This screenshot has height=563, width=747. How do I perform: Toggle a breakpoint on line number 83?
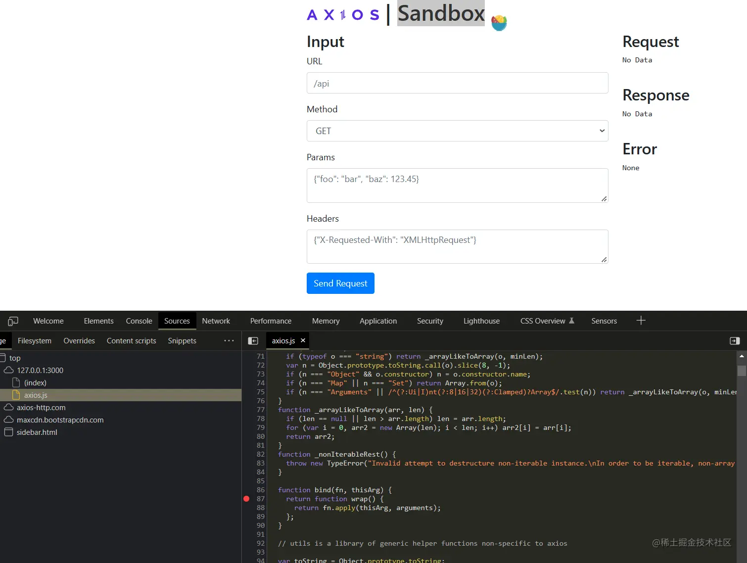261,463
